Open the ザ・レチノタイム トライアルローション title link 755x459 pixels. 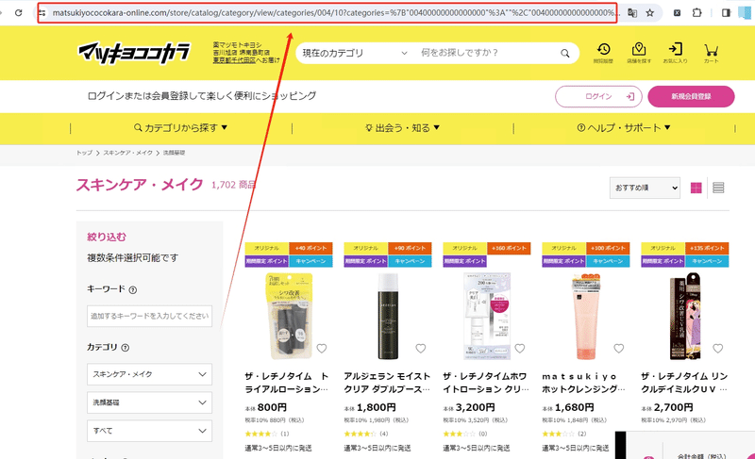(x=287, y=383)
